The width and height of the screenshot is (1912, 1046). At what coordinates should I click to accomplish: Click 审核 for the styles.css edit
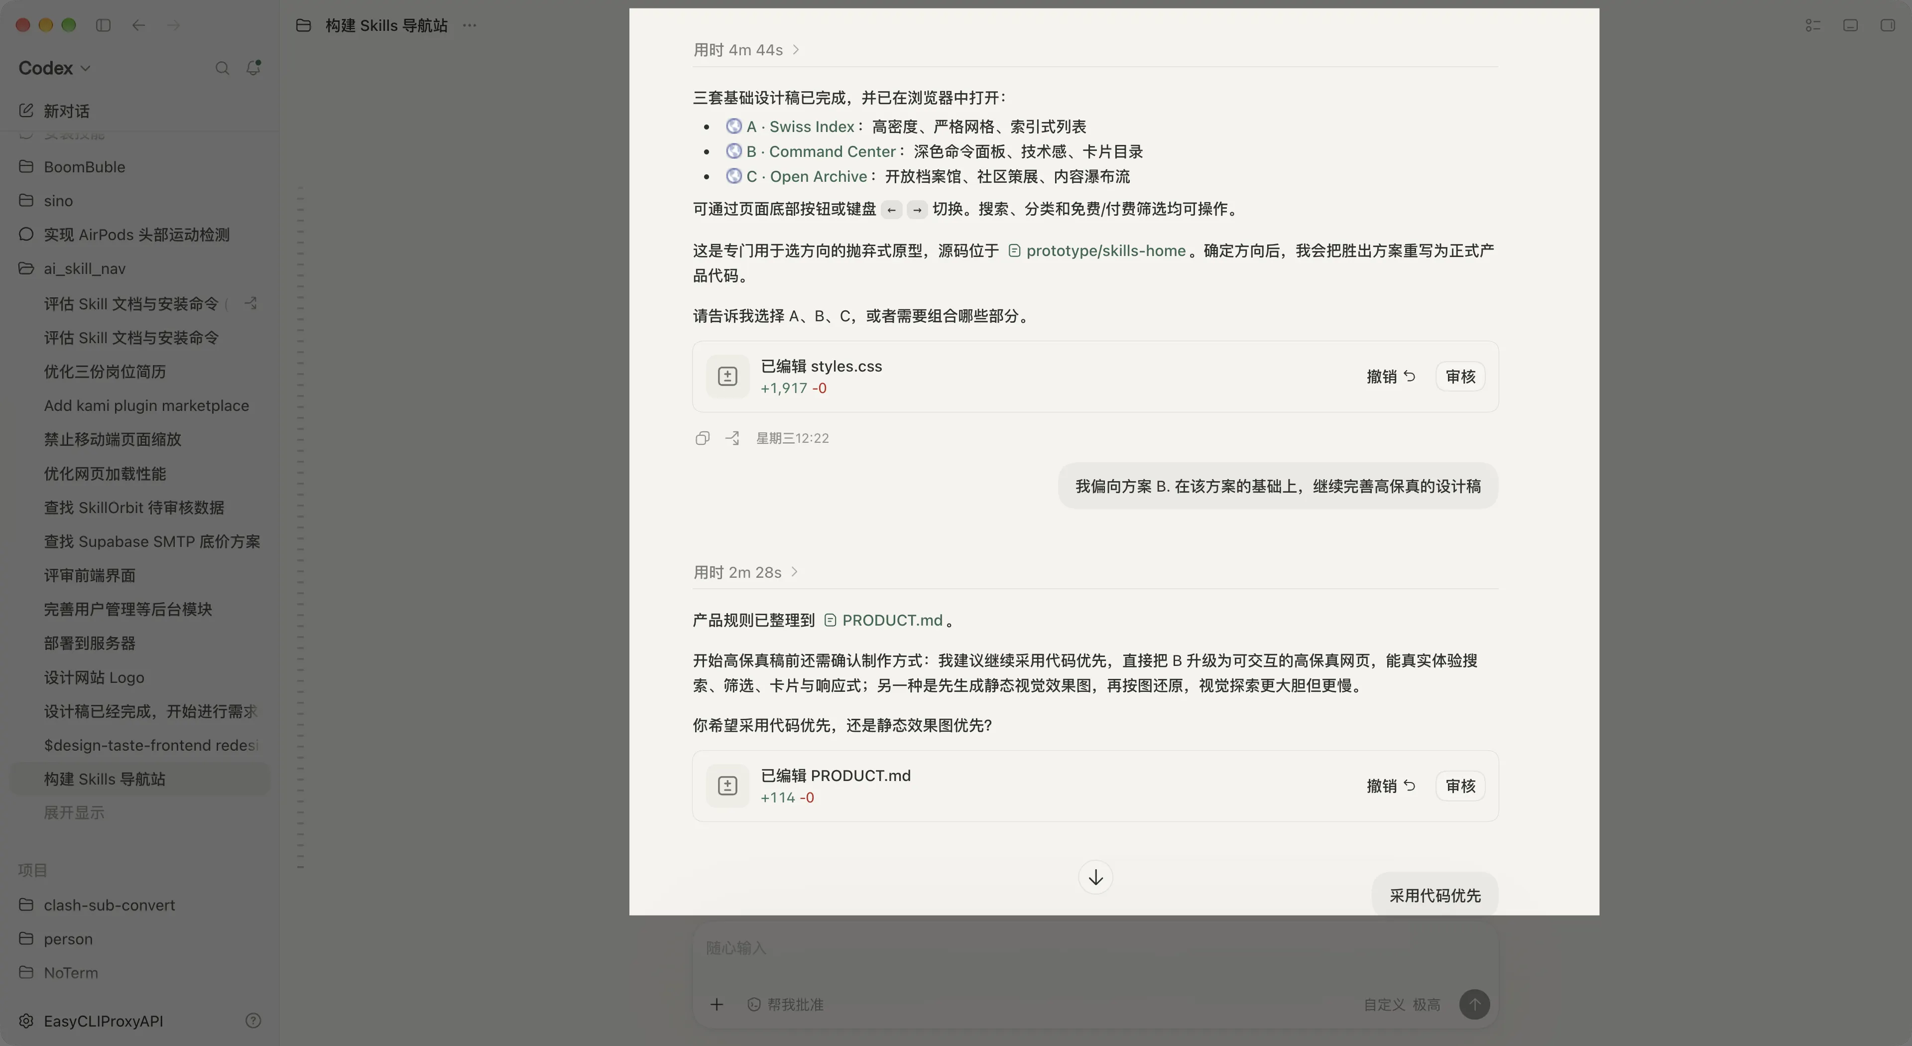(x=1460, y=377)
